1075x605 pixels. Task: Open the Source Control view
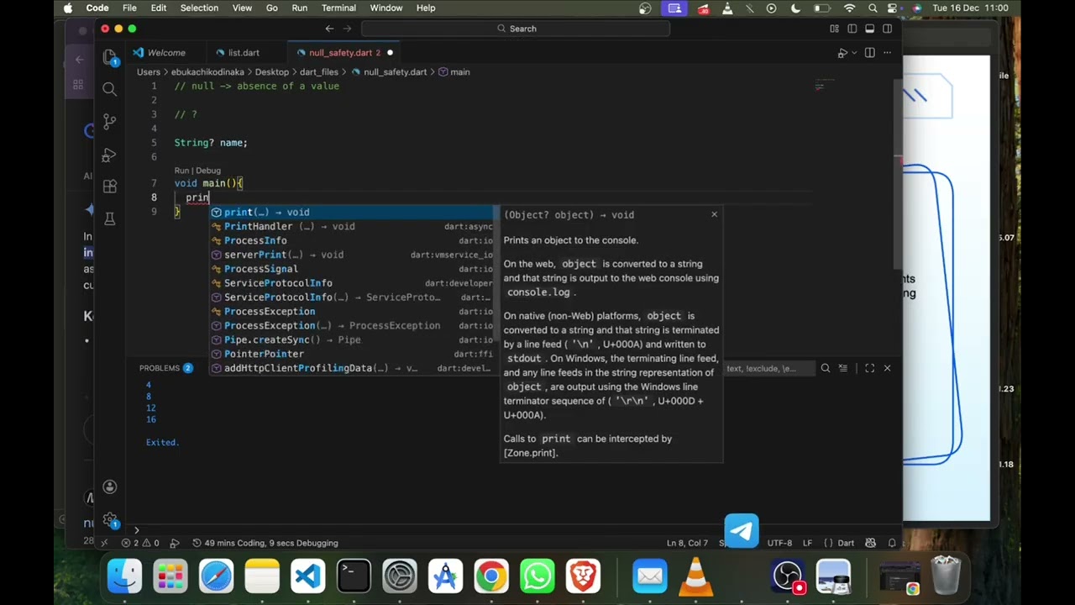pyautogui.click(x=109, y=122)
